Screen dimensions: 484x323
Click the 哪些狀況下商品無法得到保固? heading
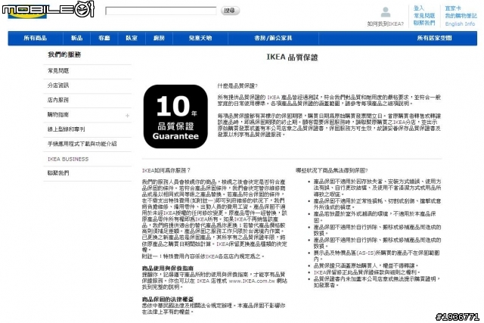(x=332, y=170)
